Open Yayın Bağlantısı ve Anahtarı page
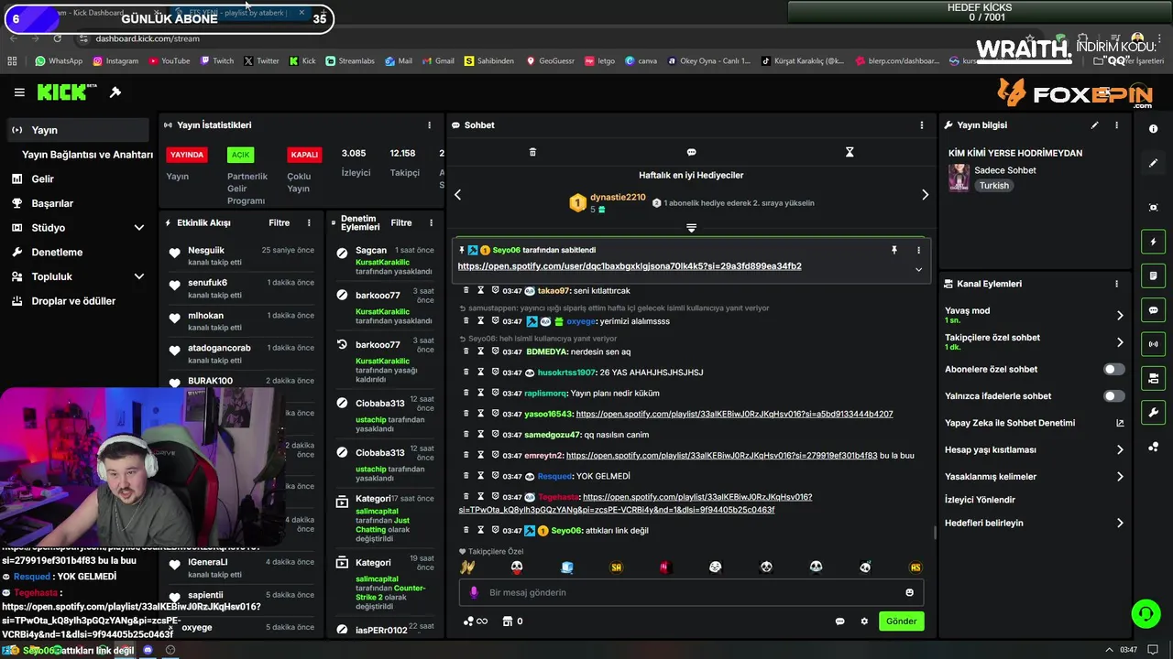Image resolution: width=1173 pixels, height=659 pixels. (x=87, y=155)
